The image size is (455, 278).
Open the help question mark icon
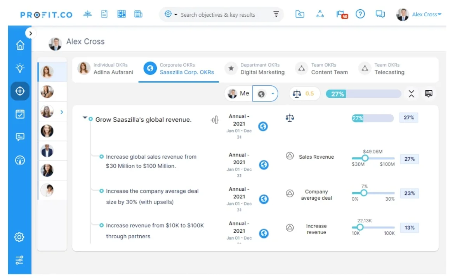pos(360,14)
